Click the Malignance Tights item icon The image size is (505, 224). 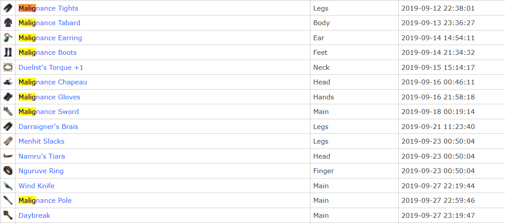click(x=8, y=8)
